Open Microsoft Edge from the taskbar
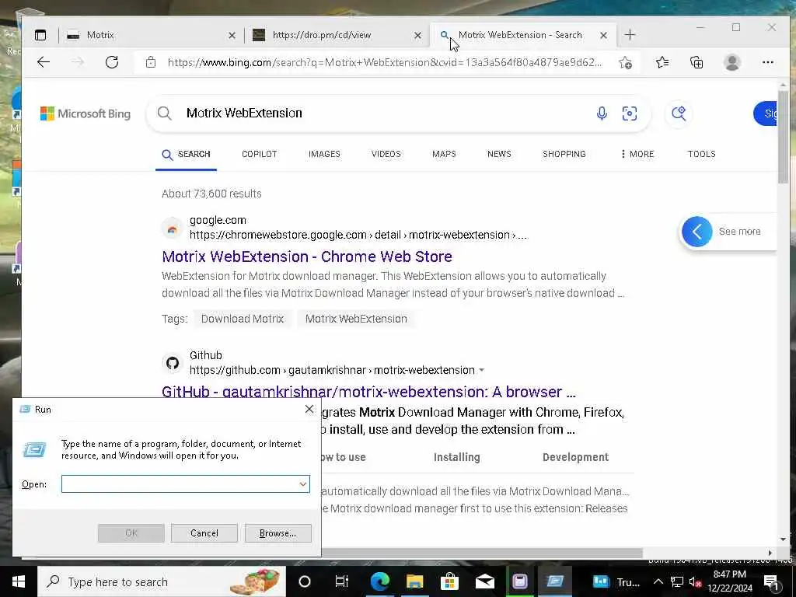The width and height of the screenshot is (796, 597). (379, 581)
